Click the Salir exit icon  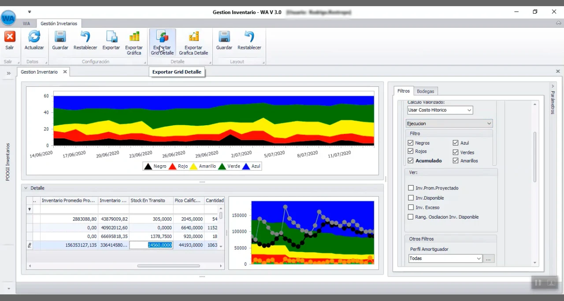tap(10, 37)
